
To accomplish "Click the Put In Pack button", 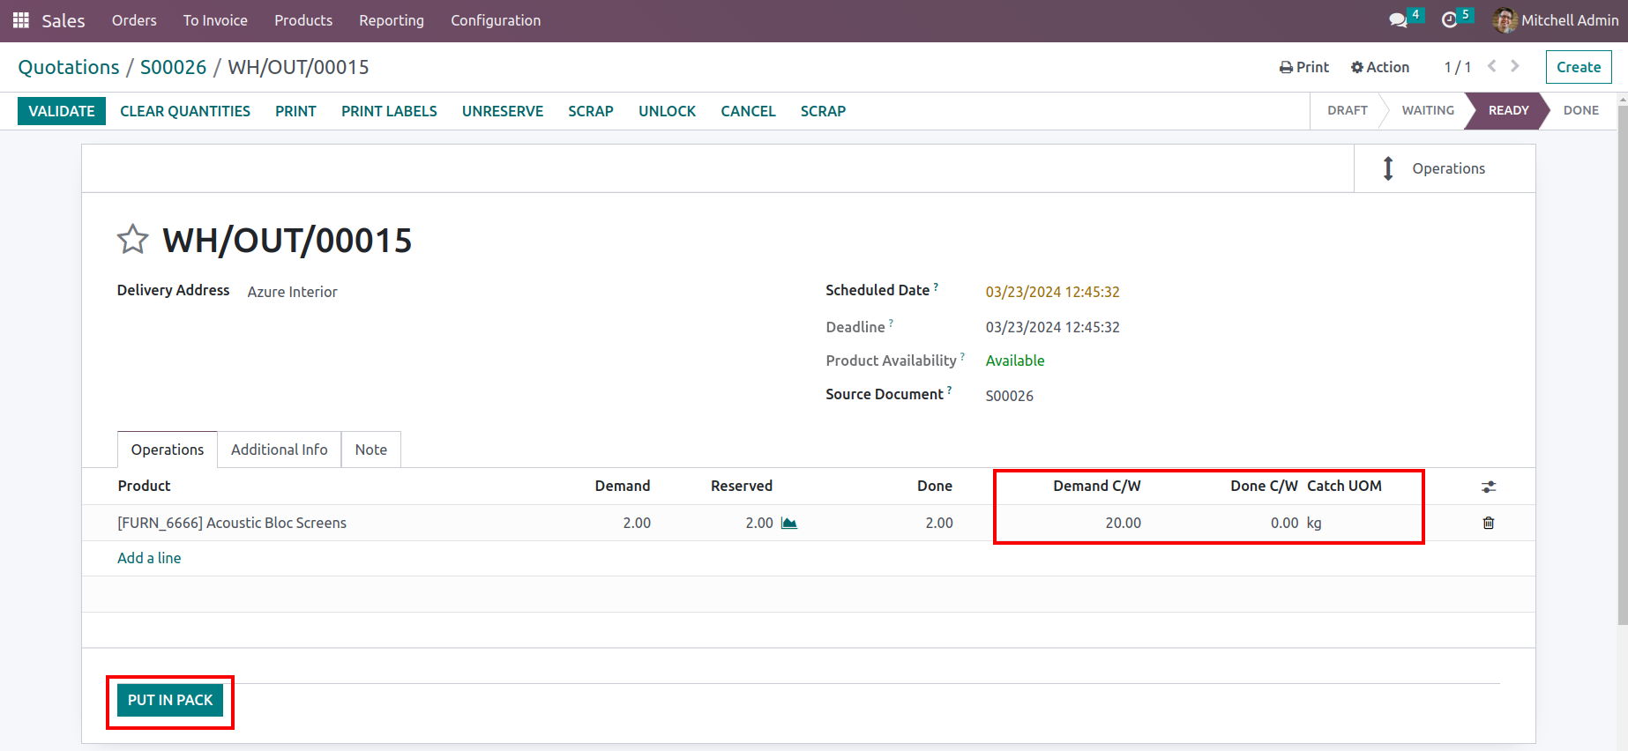I will (x=170, y=700).
